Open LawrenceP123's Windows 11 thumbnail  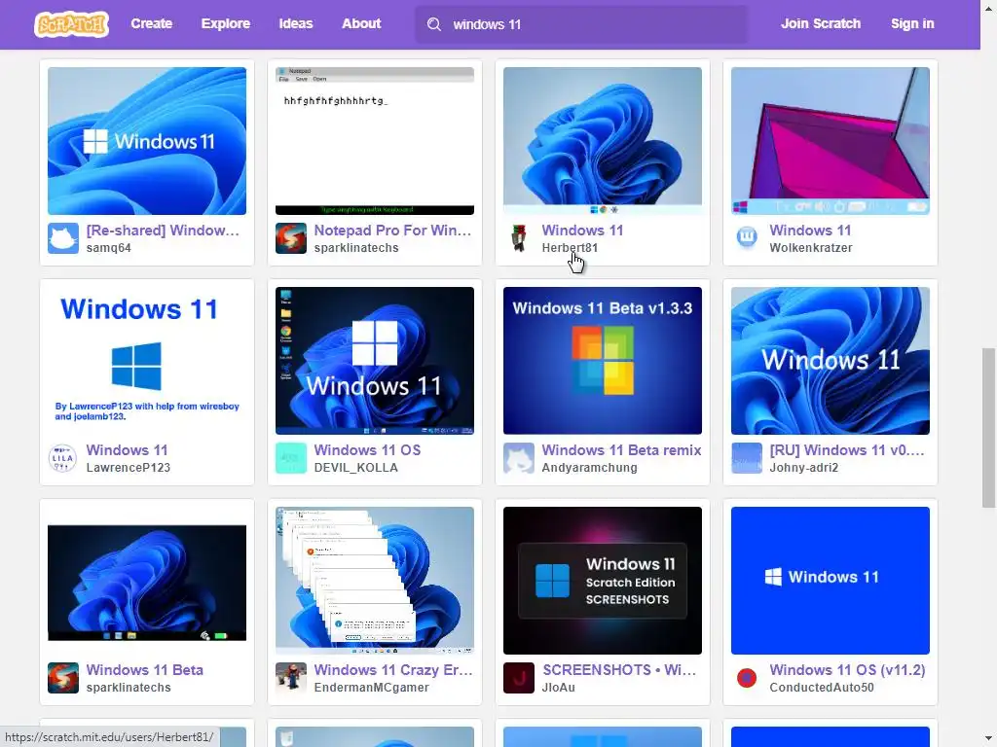pos(147,361)
